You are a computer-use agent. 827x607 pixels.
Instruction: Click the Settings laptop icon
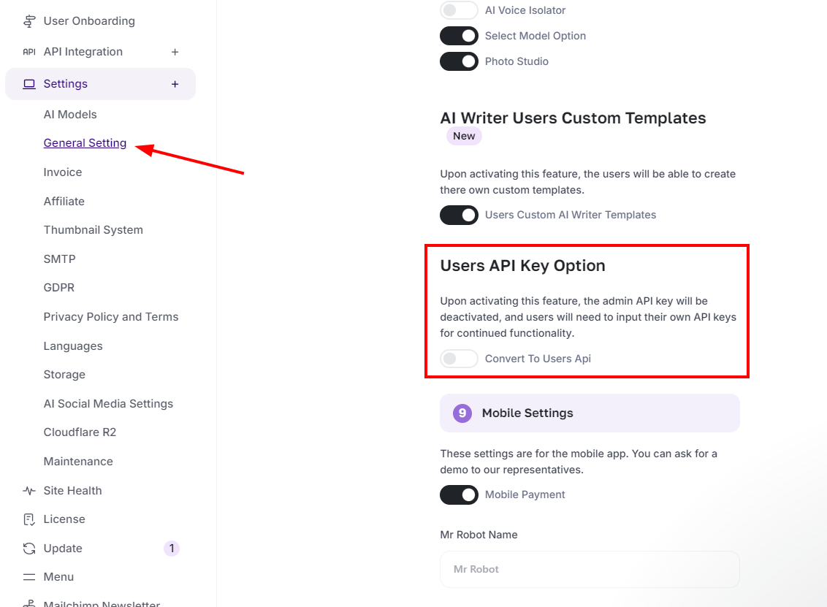pyautogui.click(x=29, y=84)
